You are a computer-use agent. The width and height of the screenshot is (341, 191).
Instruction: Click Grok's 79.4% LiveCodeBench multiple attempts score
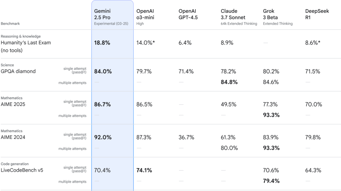point(271,181)
